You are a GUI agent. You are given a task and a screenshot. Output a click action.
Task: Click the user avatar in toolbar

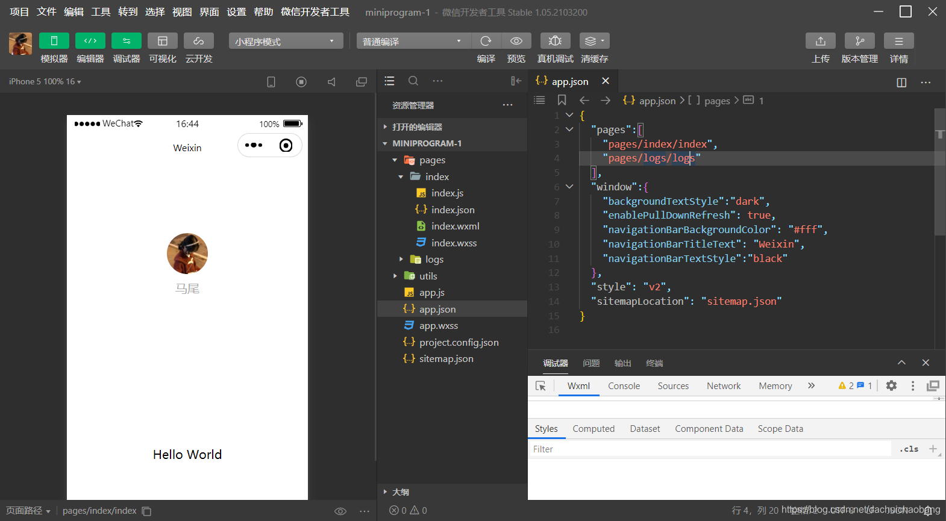(x=20, y=44)
